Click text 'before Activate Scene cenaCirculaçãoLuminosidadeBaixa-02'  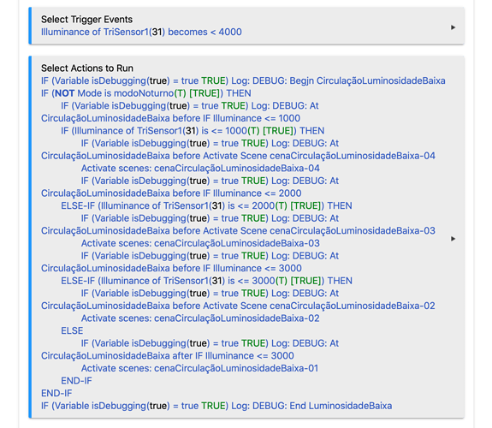(304, 306)
